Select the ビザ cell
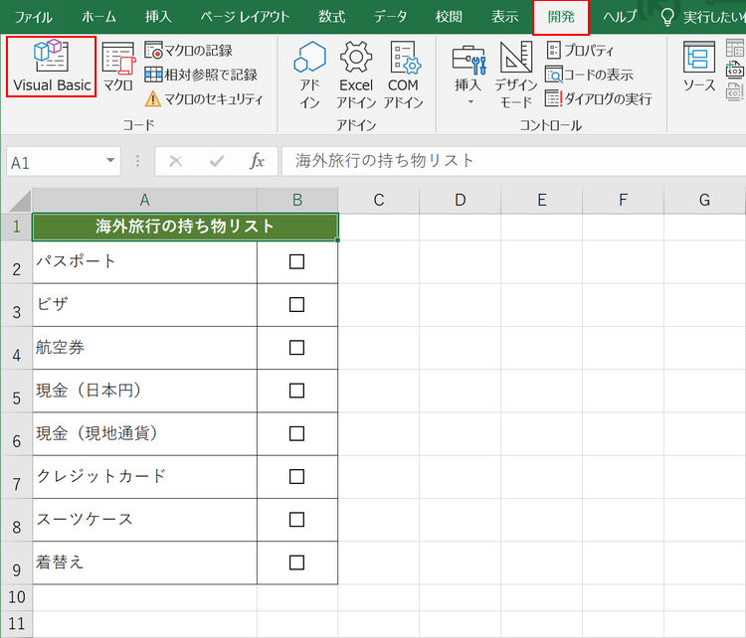This screenshot has height=638, width=746. [144, 305]
